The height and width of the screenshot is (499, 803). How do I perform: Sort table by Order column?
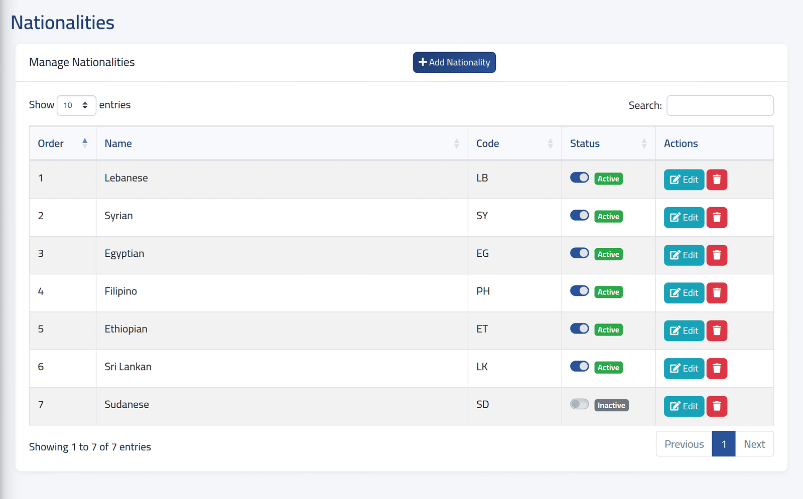click(x=63, y=143)
